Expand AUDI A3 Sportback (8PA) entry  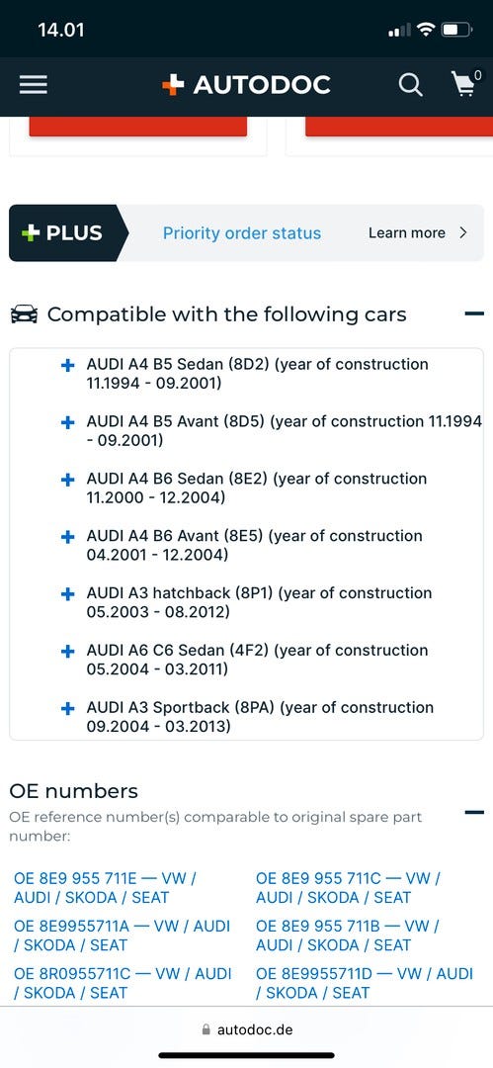[67, 709]
